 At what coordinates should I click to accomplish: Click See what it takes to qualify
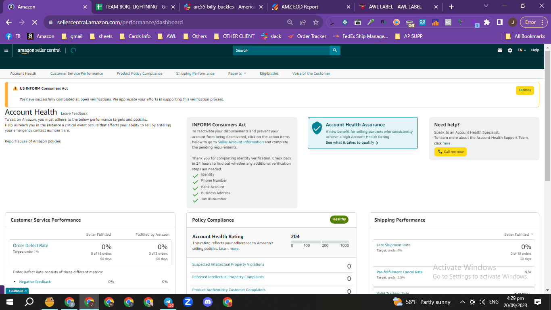[x=352, y=142]
